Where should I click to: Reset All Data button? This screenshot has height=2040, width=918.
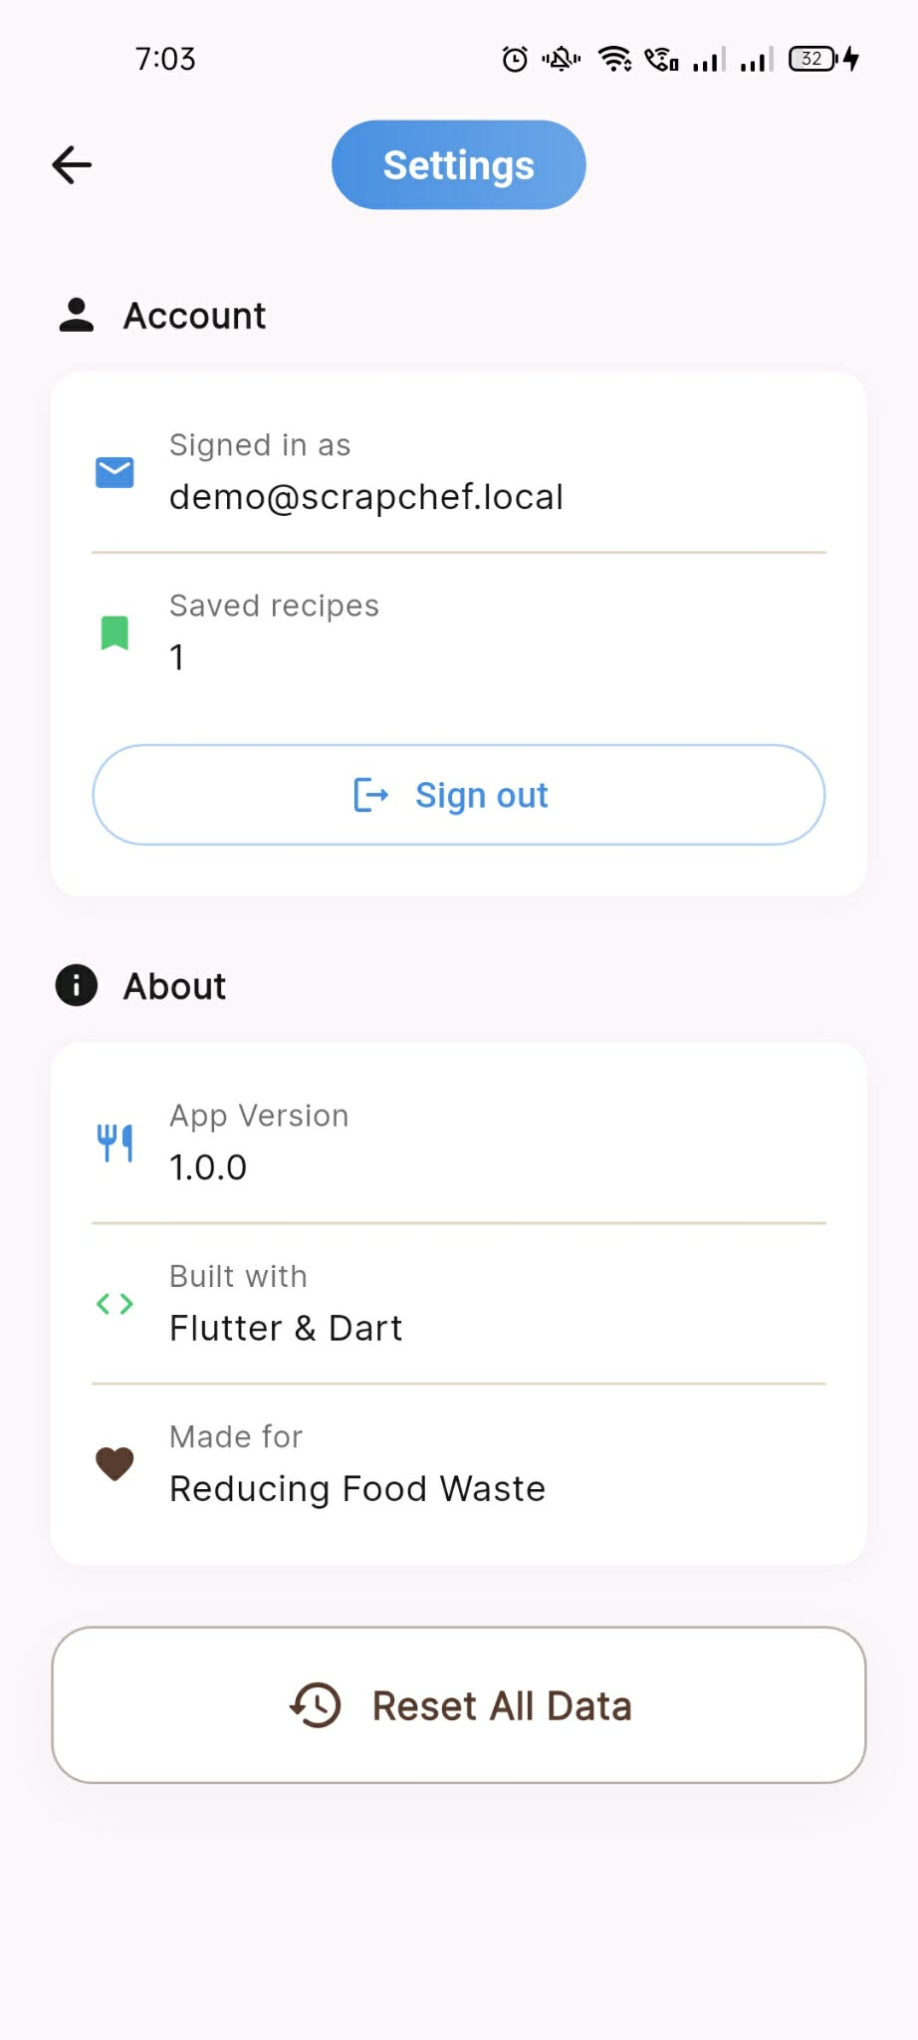(459, 1705)
